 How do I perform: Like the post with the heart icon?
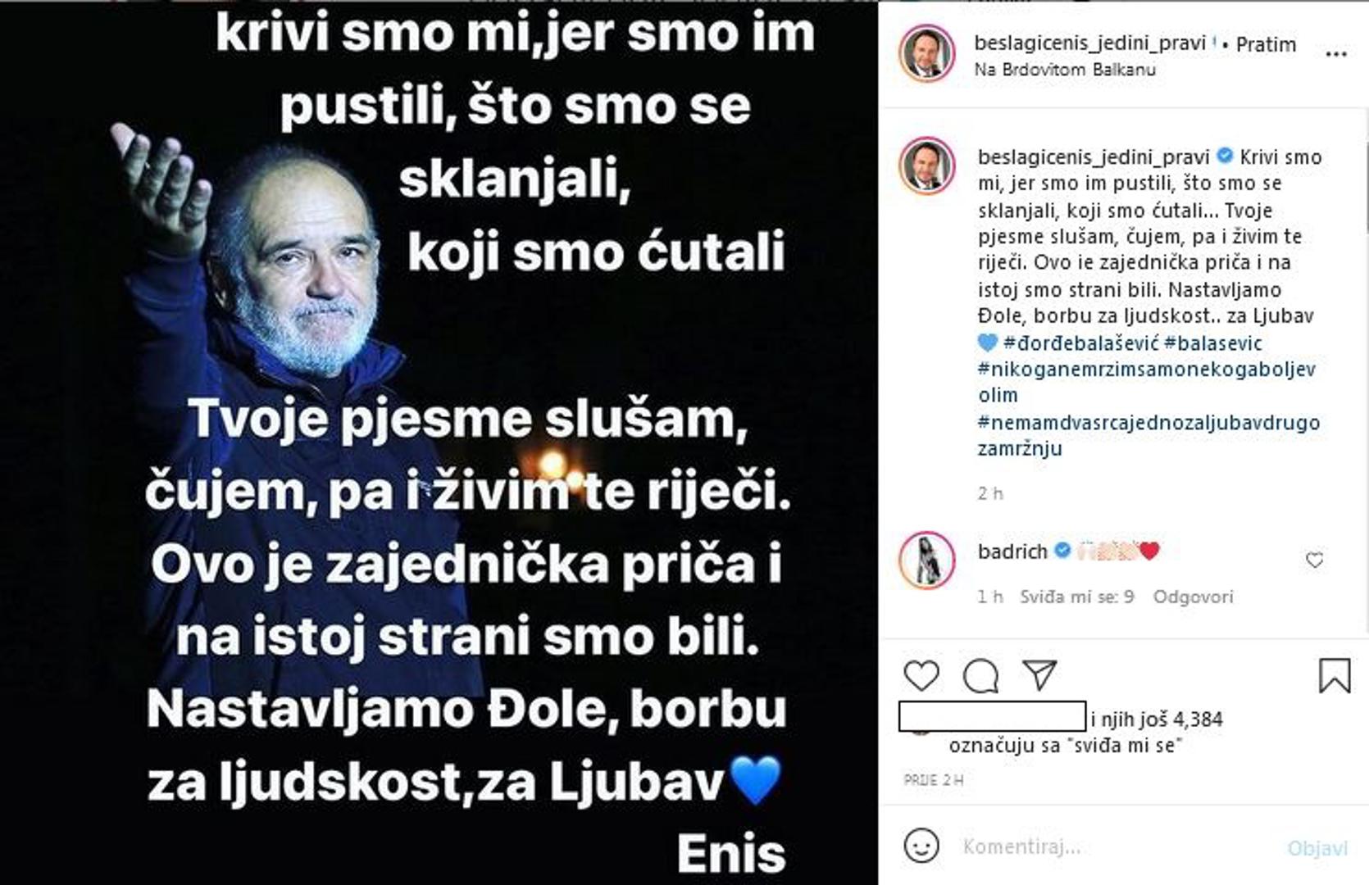[x=921, y=675]
